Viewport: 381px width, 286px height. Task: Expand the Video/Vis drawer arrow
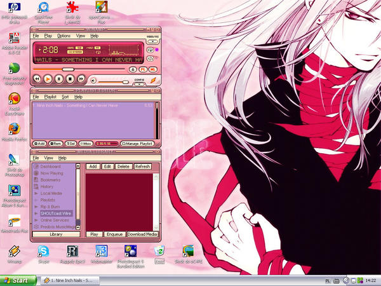click(152, 41)
